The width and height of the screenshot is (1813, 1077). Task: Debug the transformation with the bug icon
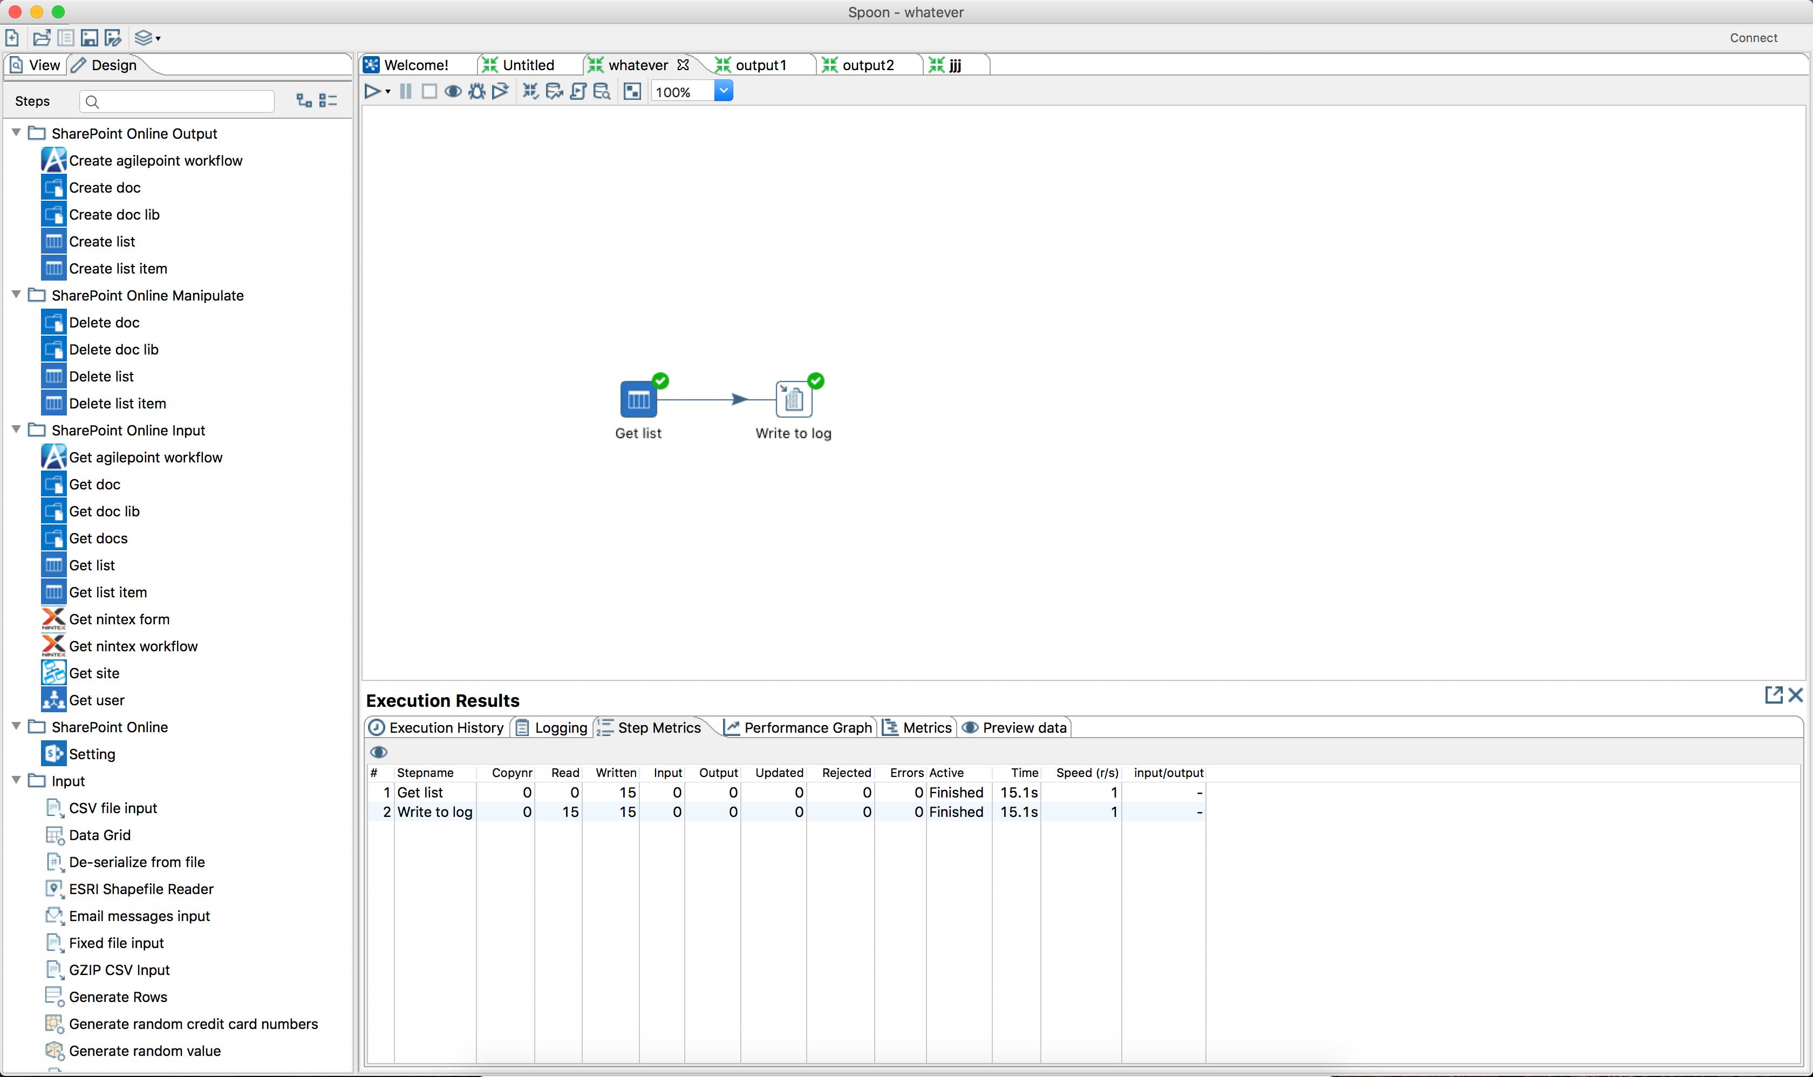point(477,91)
